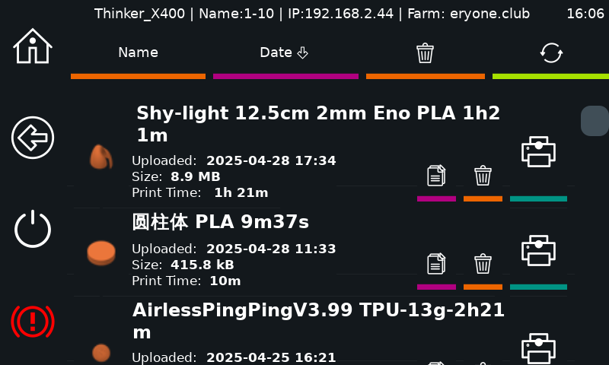The height and width of the screenshot is (365, 609).
Task: Click the orange cylinder thumbnail
Action: pyautogui.click(x=101, y=253)
